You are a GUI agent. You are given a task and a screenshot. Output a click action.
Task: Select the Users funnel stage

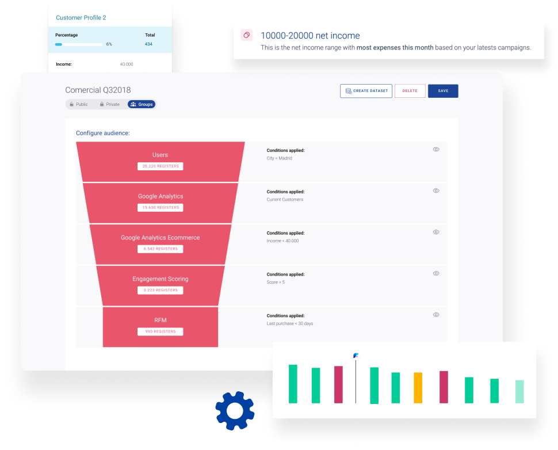click(x=160, y=155)
